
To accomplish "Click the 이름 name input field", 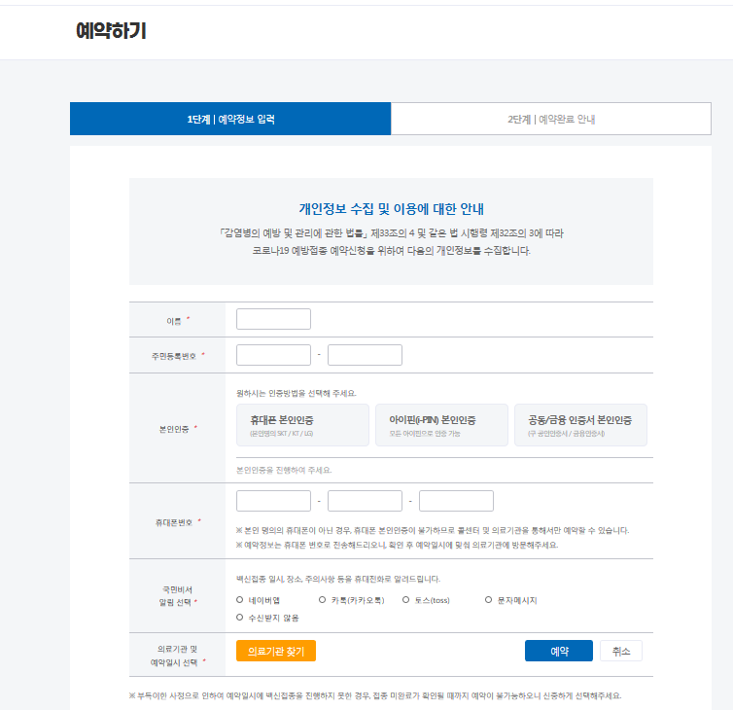I will [273, 319].
